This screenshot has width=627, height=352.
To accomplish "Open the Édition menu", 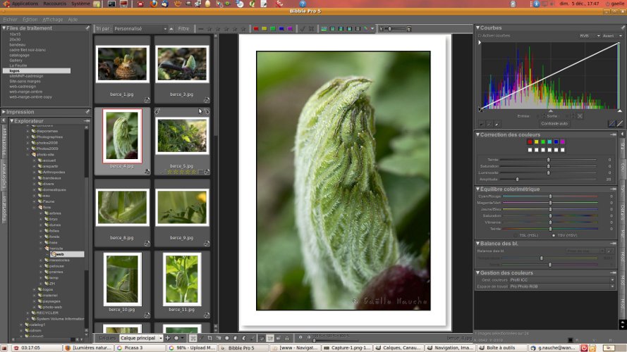I will (30, 19).
